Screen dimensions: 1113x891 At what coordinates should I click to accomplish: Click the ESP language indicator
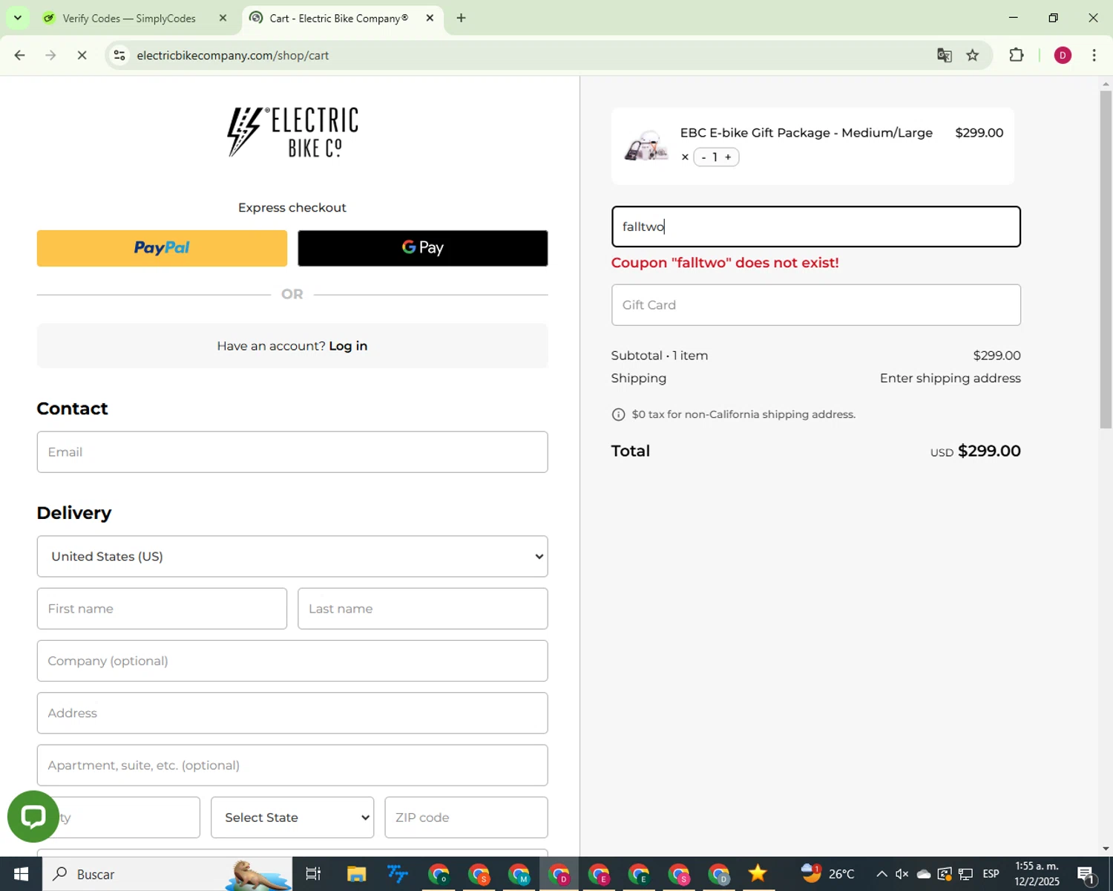[991, 874]
